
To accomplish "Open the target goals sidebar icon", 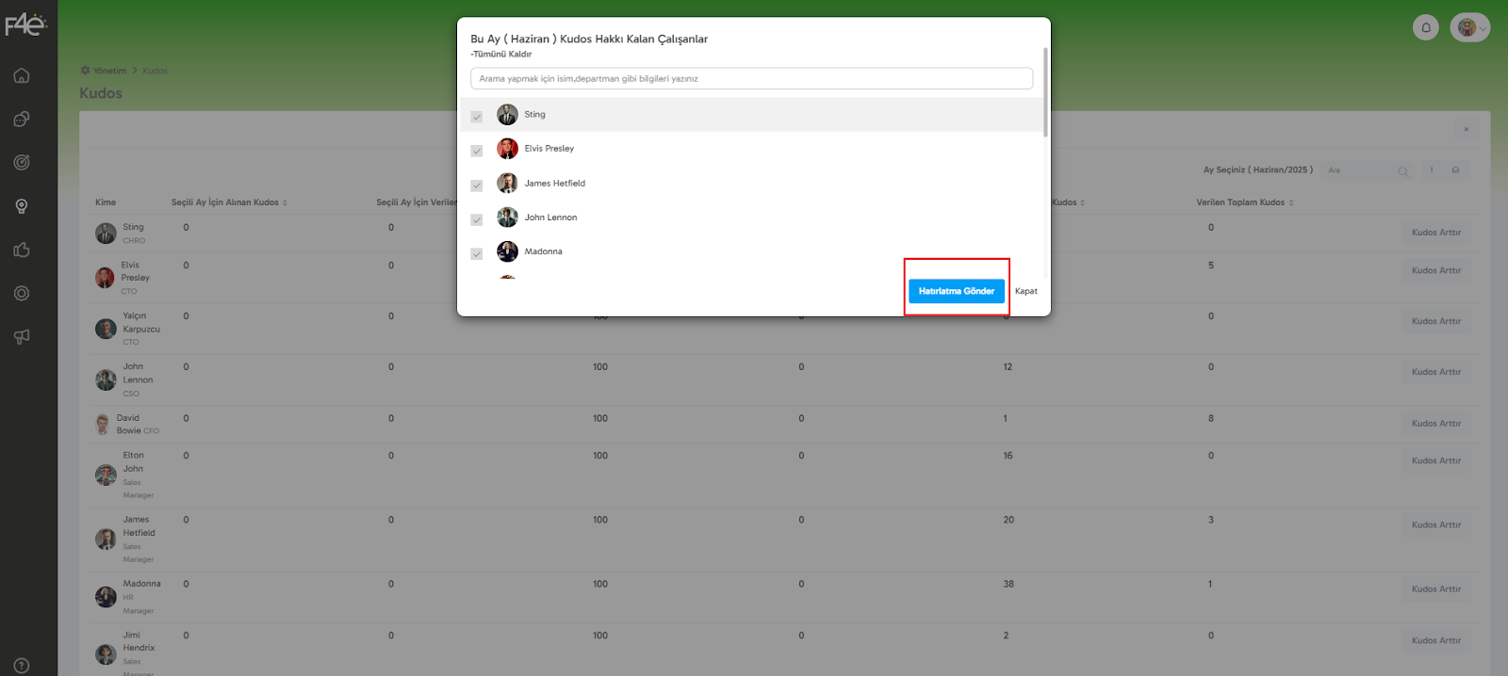I will click(22, 162).
